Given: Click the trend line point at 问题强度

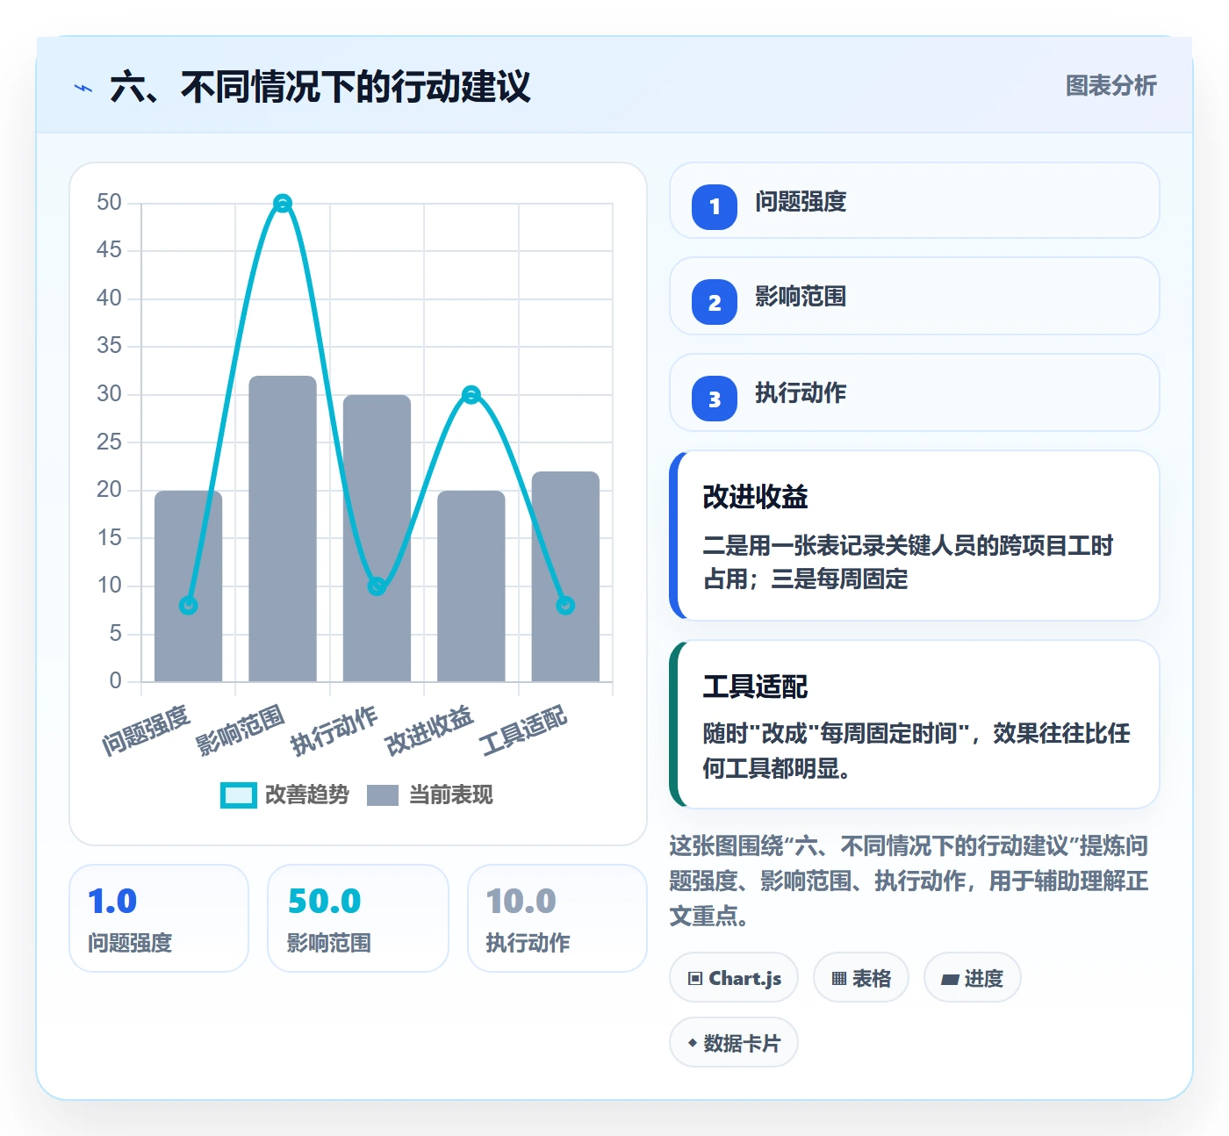Looking at the screenshot, I should click(x=188, y=606).
